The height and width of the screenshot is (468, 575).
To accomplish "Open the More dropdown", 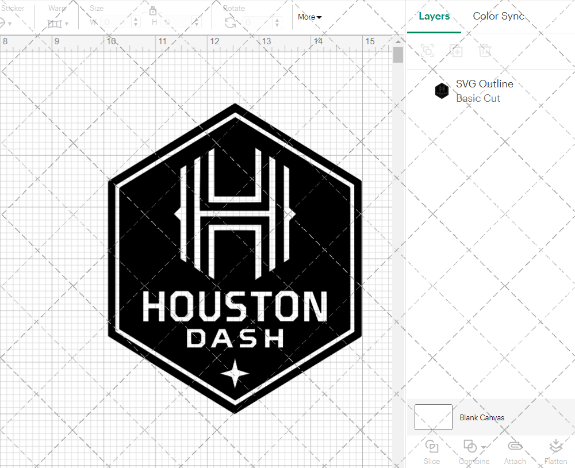I will coord(309,17).
